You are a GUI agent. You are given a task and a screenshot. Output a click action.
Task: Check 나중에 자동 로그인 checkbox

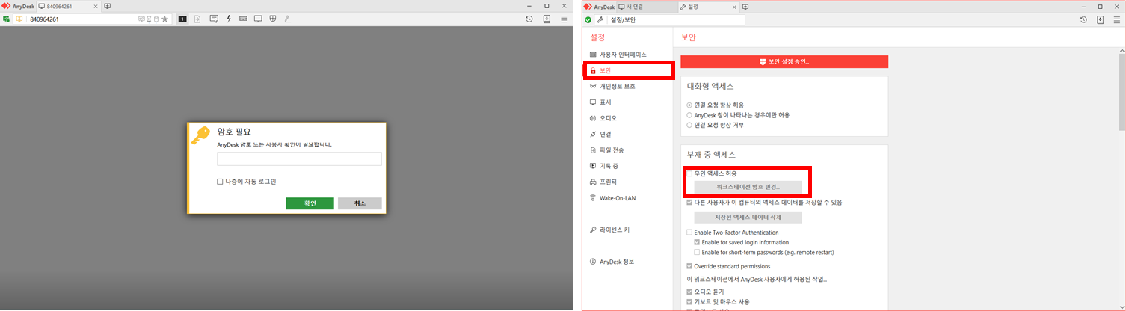pyautogui.click(x=220, y=182)
